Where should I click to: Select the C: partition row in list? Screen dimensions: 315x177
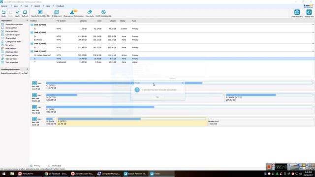[172, 29]
